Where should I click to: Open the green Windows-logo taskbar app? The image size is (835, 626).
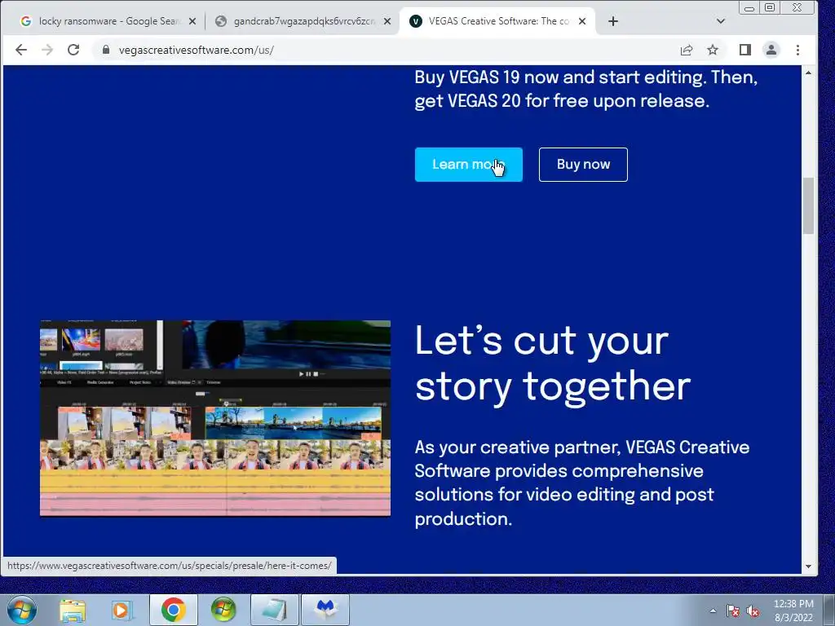(x=223, y=610)
